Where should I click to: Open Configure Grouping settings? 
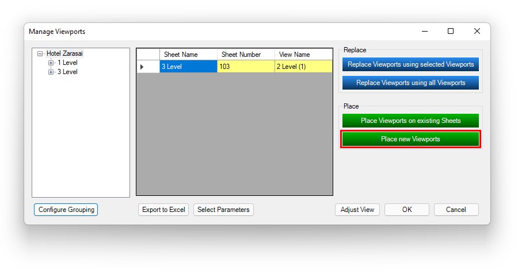coord(66,210)
